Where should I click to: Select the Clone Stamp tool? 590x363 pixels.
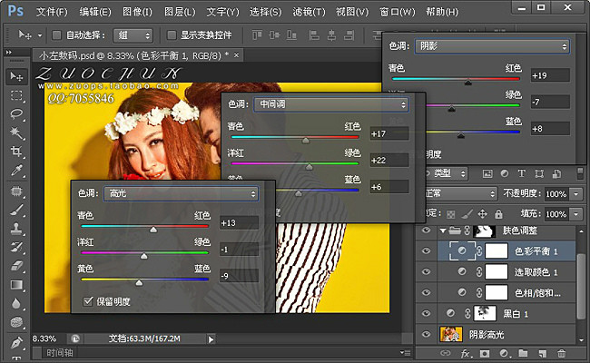(16, 229)
